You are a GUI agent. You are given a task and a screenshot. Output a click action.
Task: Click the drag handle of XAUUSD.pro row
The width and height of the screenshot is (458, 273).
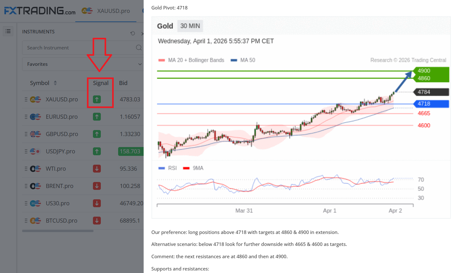pyautogui.click(x=26, y=100)
